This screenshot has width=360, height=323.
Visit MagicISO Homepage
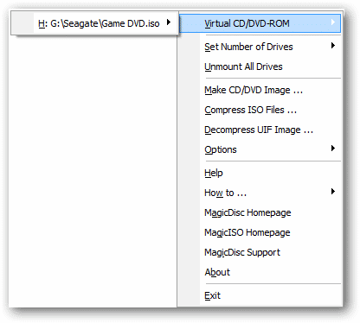pyautogui.click(x=260, y=232)
